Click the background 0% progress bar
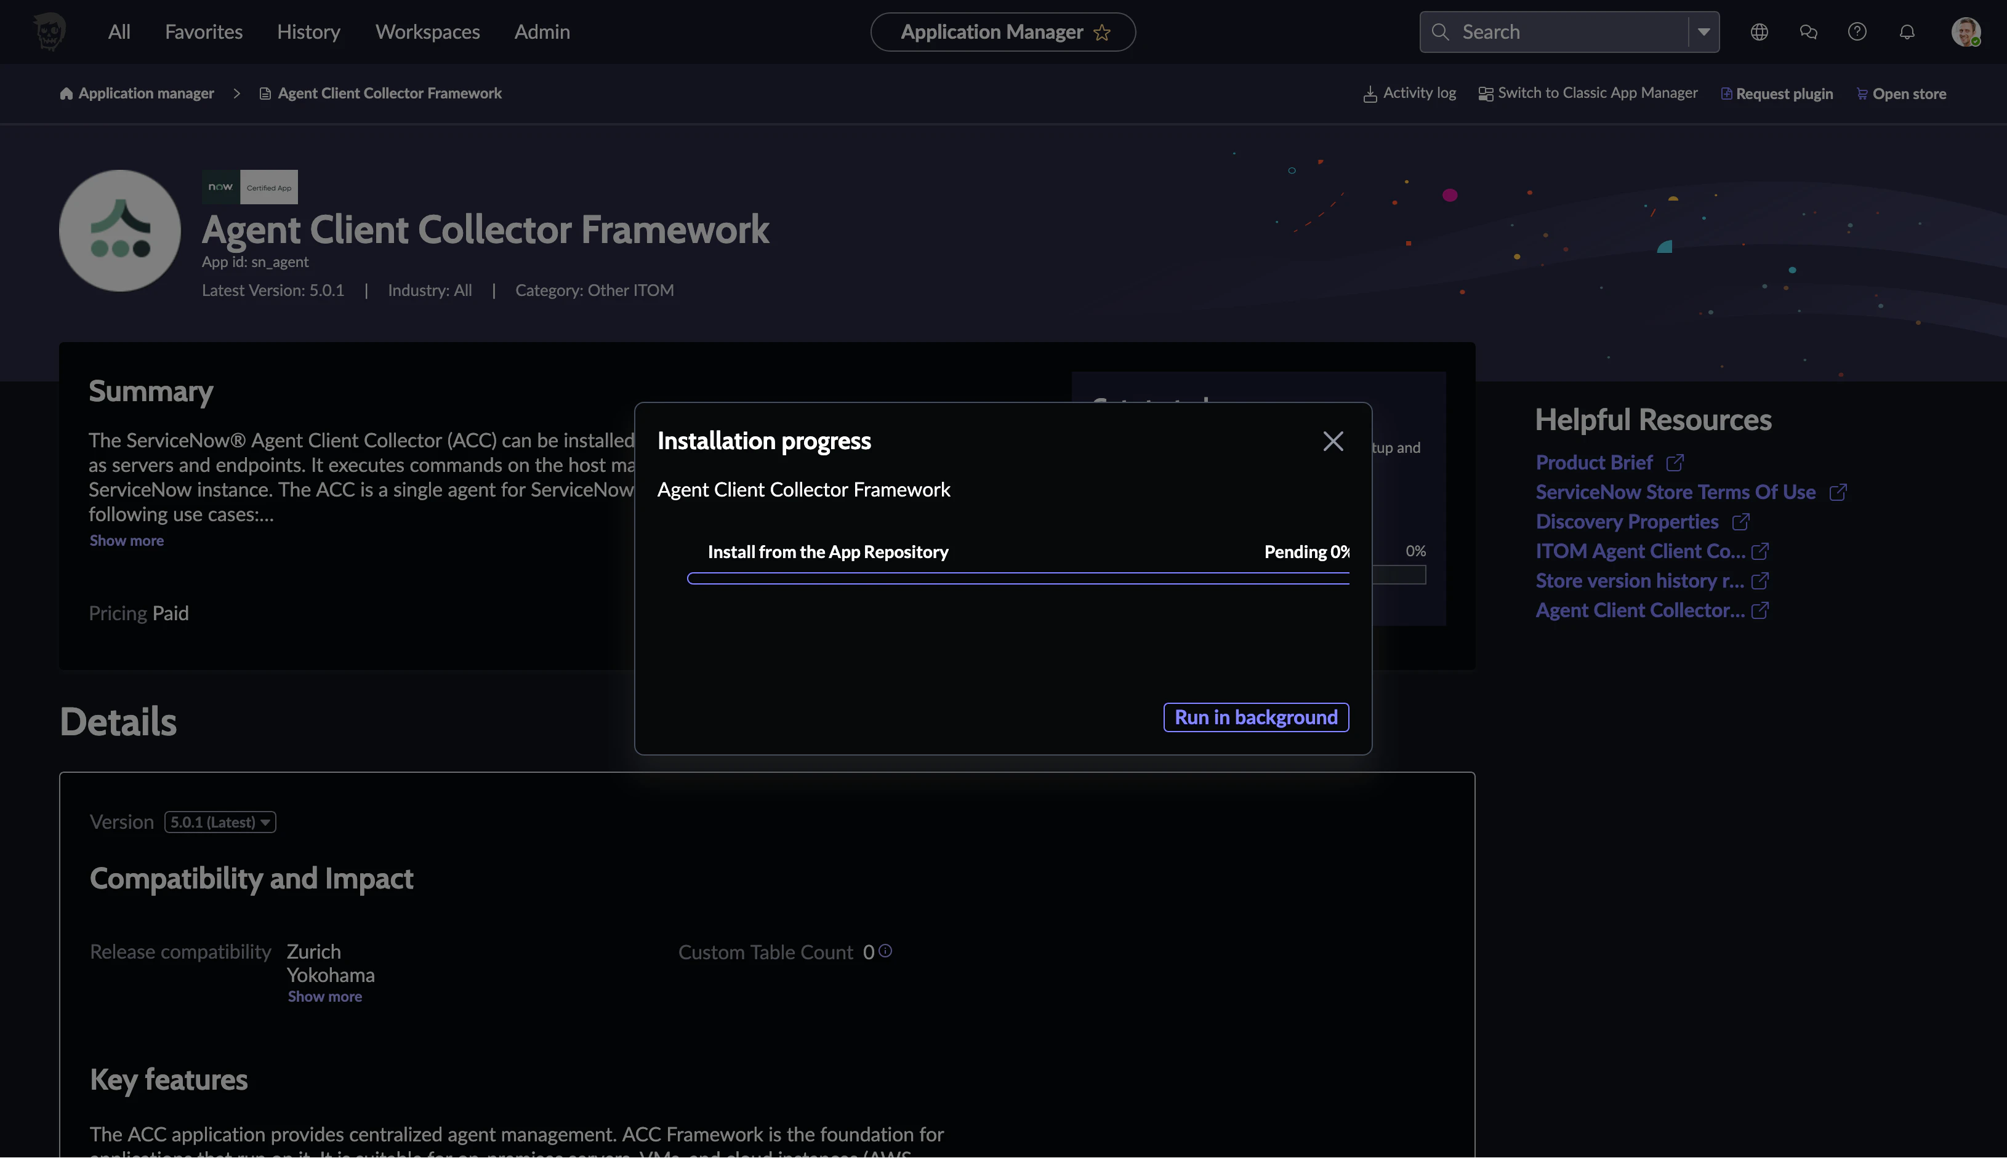Viewport: 2007px width, 1158px height. coord(1398,574)
